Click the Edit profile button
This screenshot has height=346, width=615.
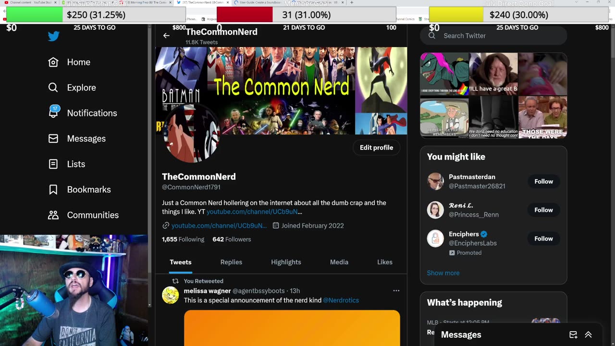(377, 148)
